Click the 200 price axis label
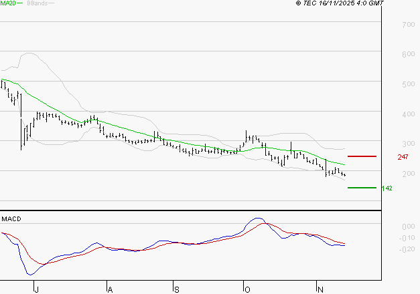This screenshot has width=420, height=294. click(409, 174)
